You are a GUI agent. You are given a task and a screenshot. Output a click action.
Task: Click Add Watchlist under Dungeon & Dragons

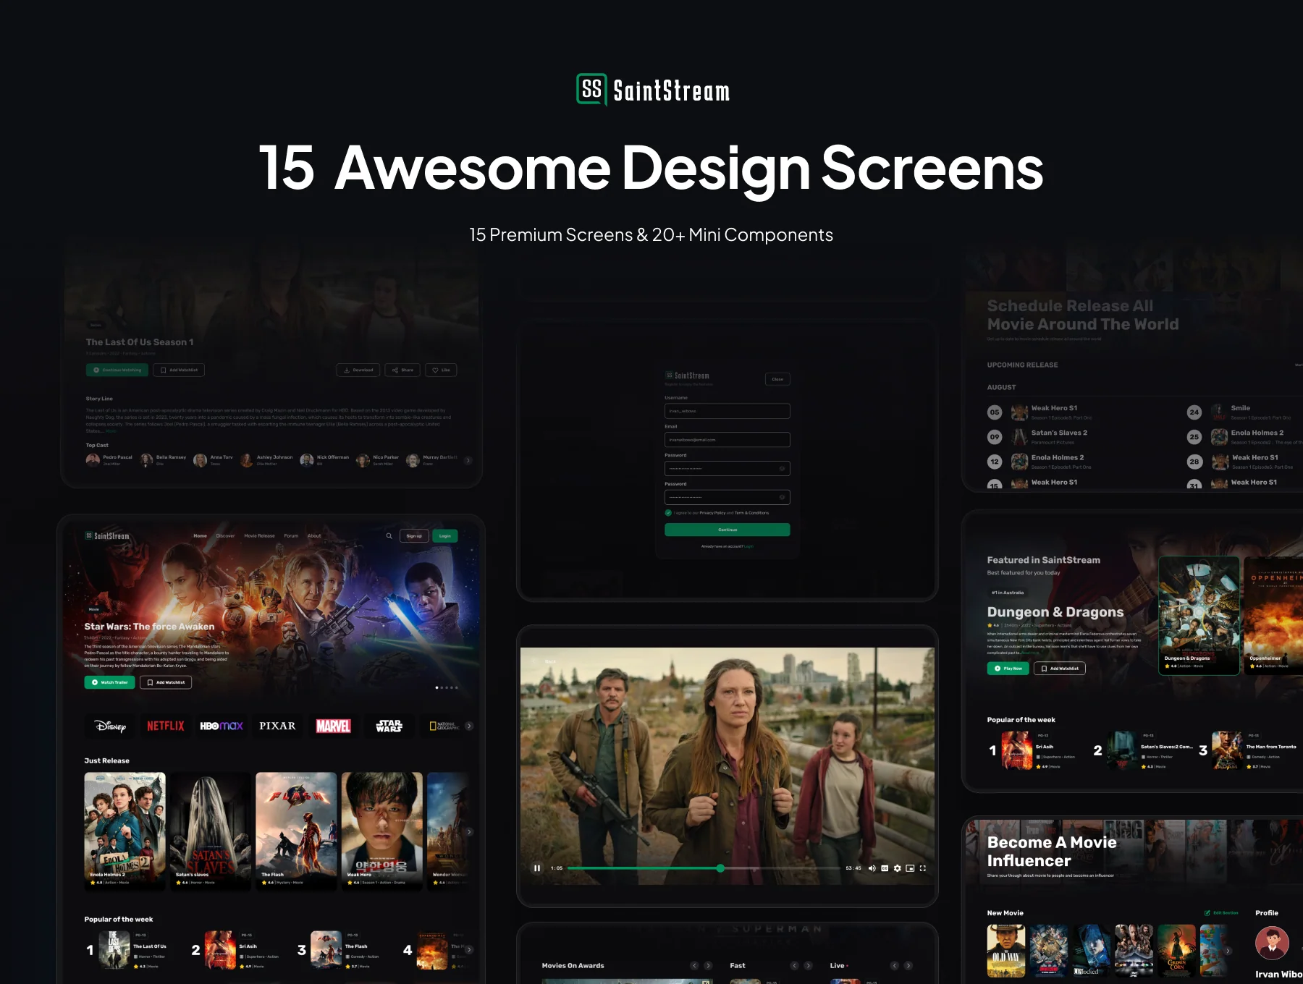(1060, 669)
